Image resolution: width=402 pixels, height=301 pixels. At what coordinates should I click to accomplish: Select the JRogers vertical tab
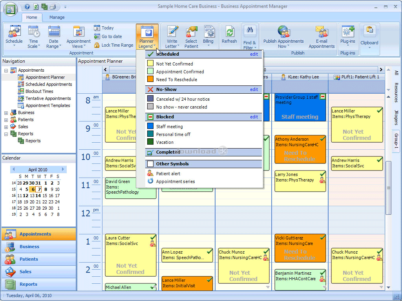(x=396, y=118)
